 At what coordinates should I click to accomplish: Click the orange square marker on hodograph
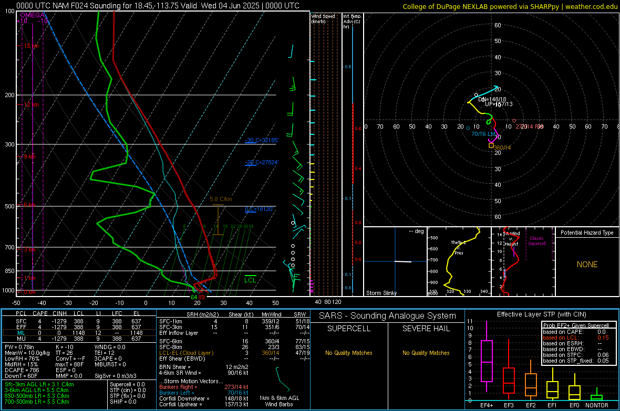click(x=491, y=145)
